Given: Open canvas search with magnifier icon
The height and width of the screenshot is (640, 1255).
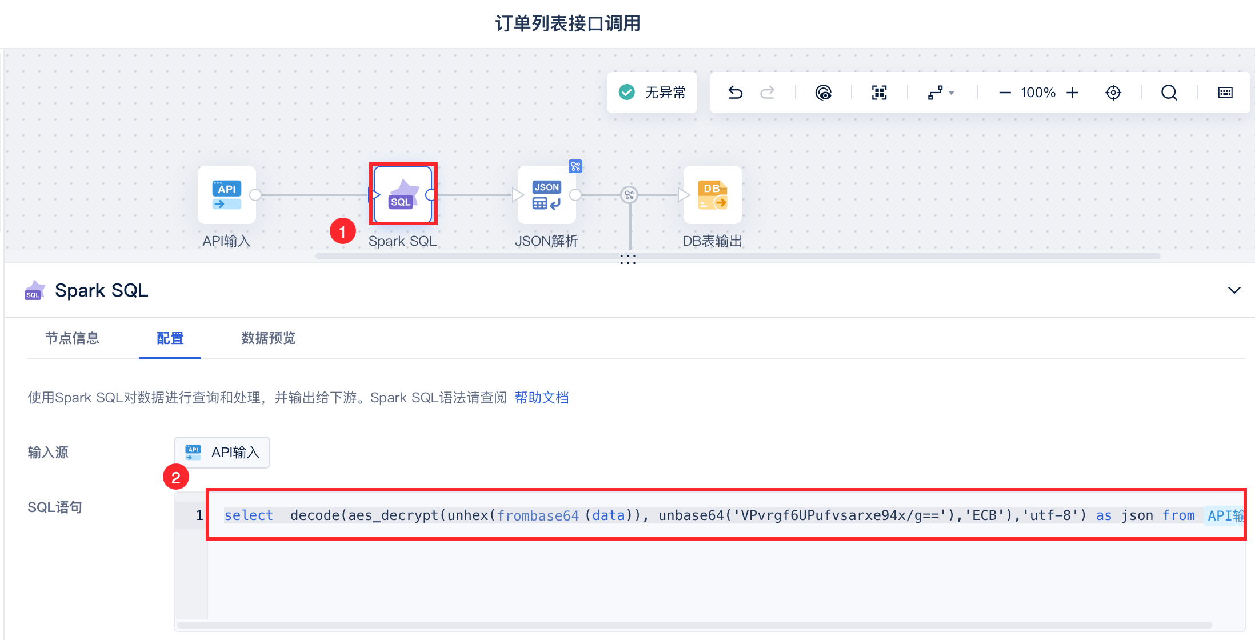Looking at the screenshot, I should pyautogui.click(x=1169, y=93).
